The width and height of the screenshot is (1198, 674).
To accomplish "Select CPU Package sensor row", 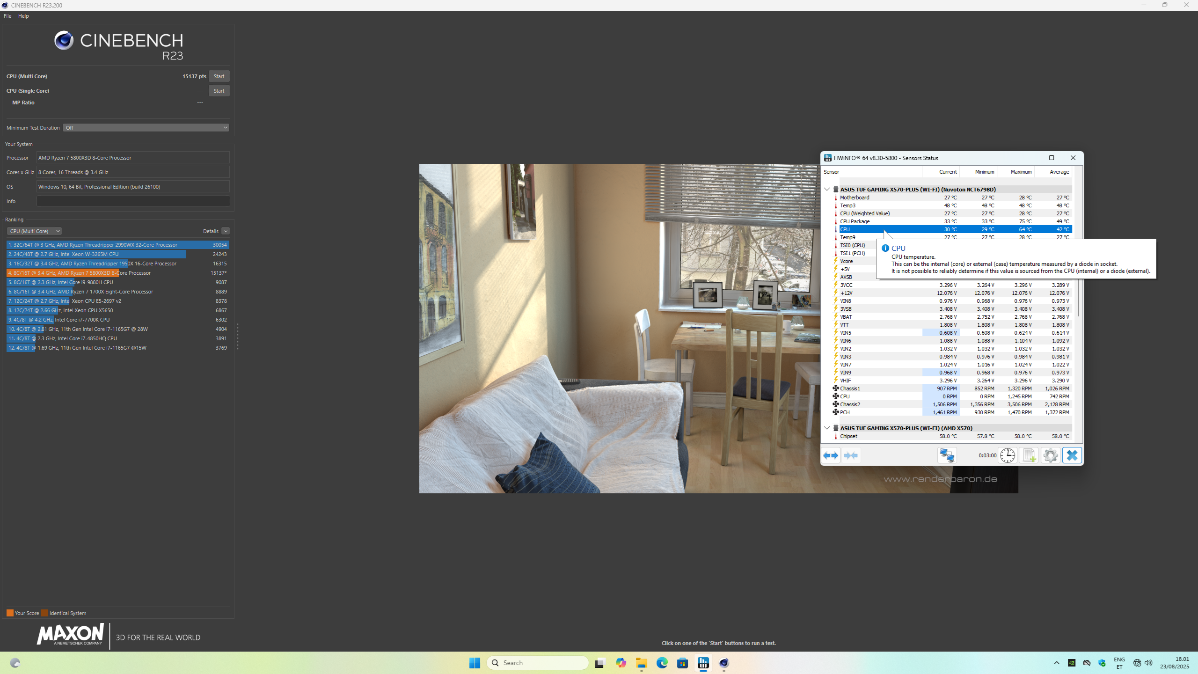I will point(952,221).
